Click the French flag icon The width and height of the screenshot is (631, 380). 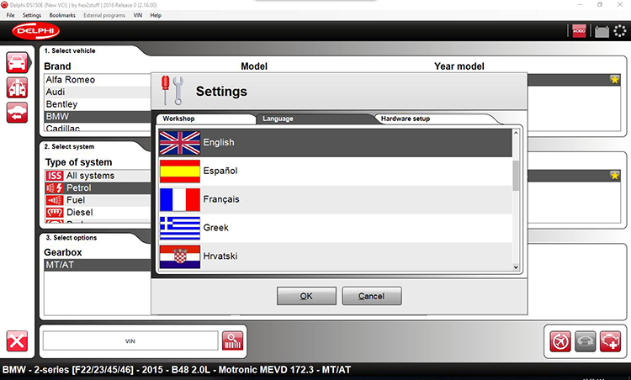point(179,199)
